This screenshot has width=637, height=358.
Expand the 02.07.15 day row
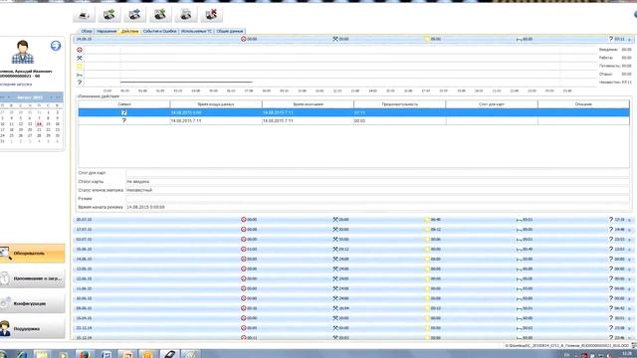630,240
